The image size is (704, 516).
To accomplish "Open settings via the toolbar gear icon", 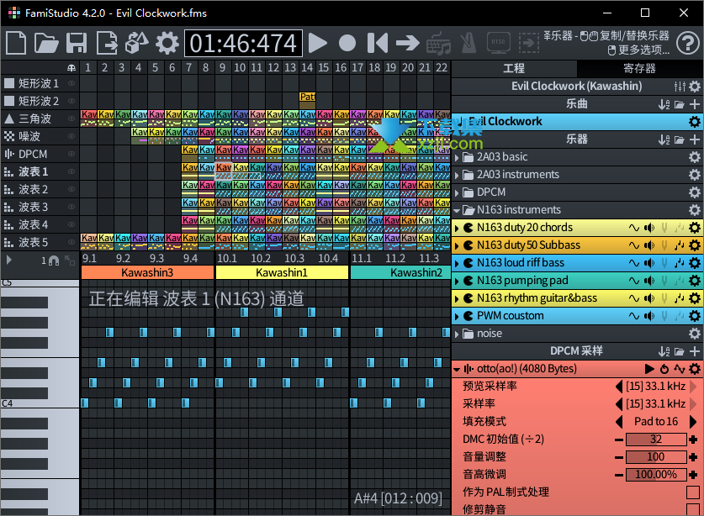I will pyautogui.click(x=167, y=43).
